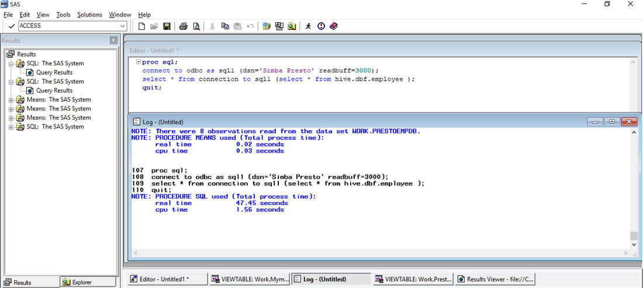This screenshot has height=288, width=643.
Task: Click the Copy toolbar icon
Action: [225, 26]
